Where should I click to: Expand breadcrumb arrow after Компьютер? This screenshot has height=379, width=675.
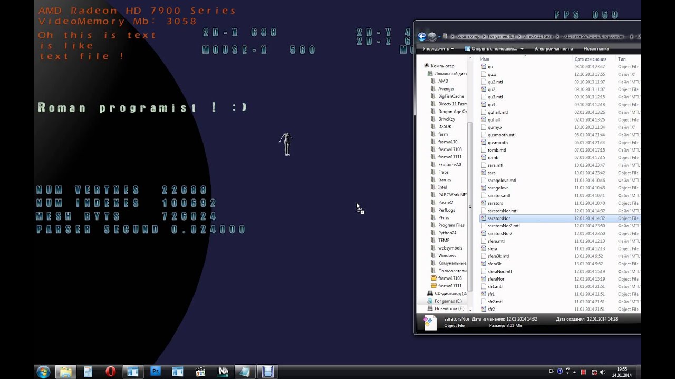tap(483, 37)
